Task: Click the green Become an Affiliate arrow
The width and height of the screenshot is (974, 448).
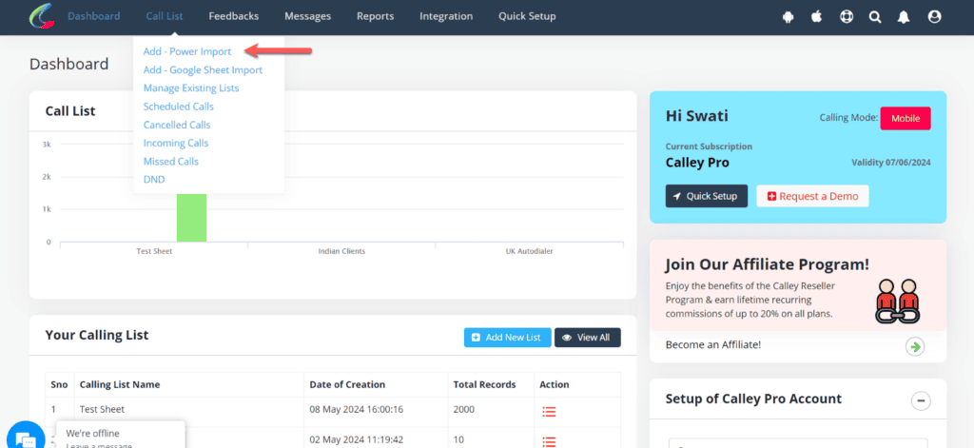Action: point(915,346)
